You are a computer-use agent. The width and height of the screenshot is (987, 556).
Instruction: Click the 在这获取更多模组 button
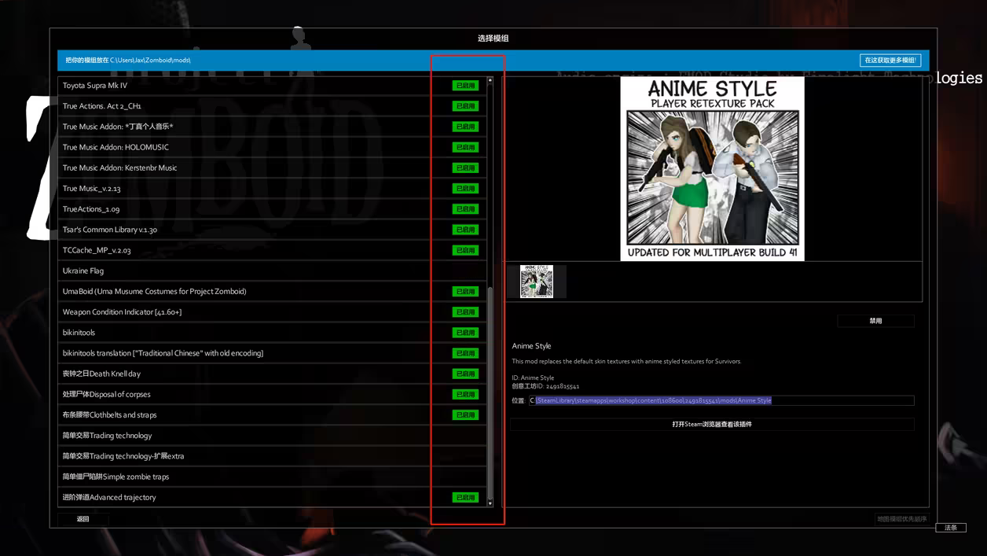point(890,61)
